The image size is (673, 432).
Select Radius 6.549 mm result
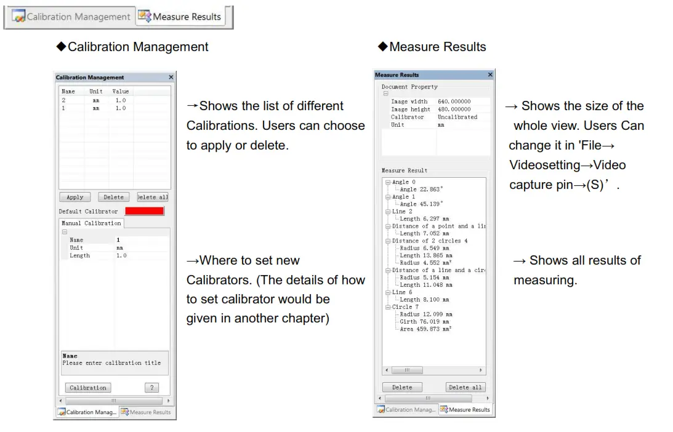pos(424,248)
